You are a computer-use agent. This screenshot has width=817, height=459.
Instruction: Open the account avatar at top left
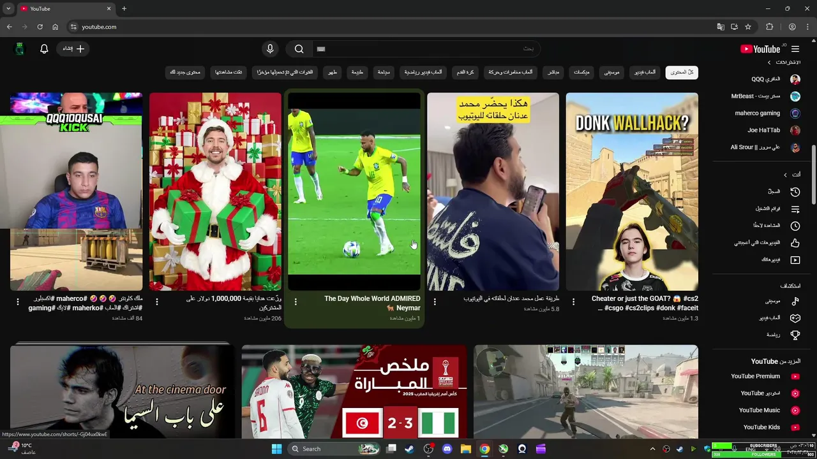[20, 48]
